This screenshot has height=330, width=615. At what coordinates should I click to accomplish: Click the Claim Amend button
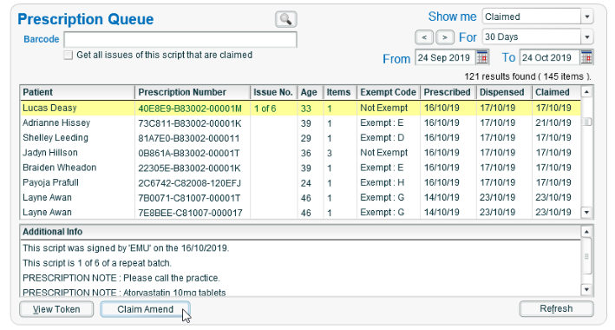tap(145, 309)
